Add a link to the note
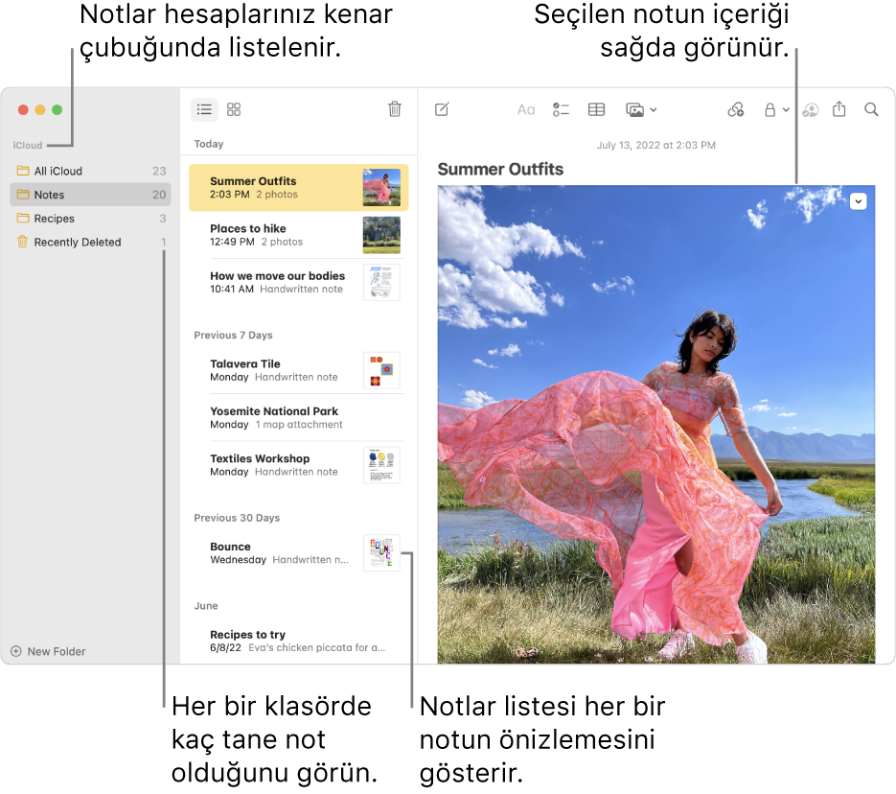Viewport: 896px width, 794px height. (735, 110)
